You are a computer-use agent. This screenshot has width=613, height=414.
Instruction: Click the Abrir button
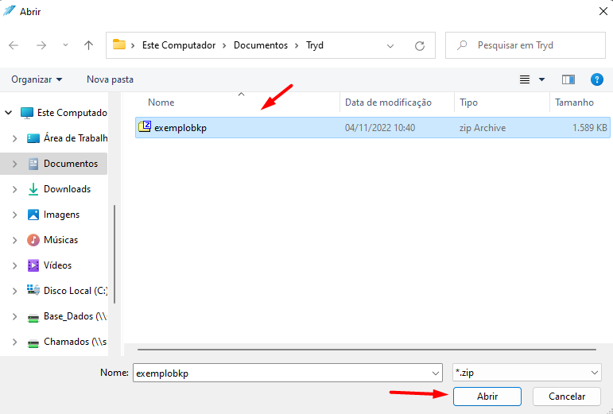click(487, 397)
